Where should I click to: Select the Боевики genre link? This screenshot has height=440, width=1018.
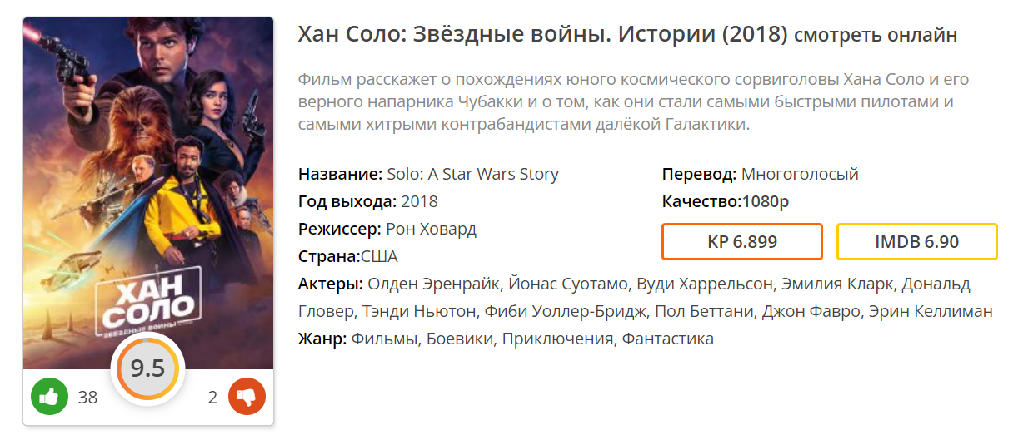click(x=457, y=339)
